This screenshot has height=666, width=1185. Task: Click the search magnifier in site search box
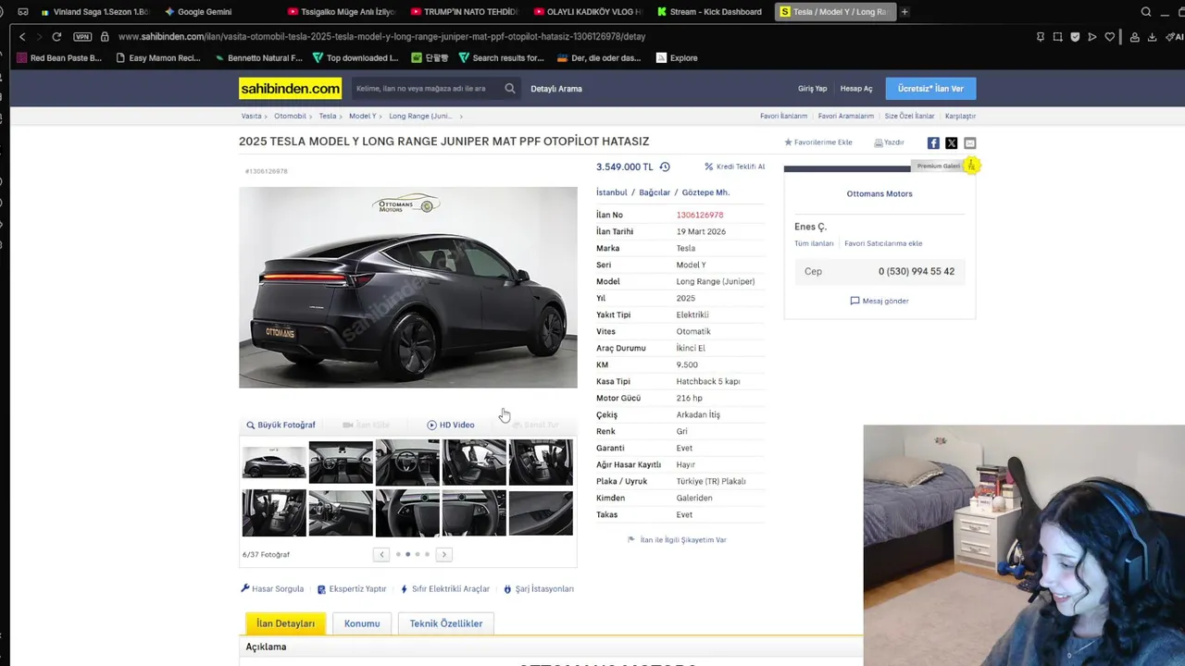(510, 89)
